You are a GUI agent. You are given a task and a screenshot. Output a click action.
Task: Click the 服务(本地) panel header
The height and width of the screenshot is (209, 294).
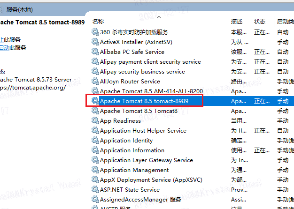tap(20, 10)
